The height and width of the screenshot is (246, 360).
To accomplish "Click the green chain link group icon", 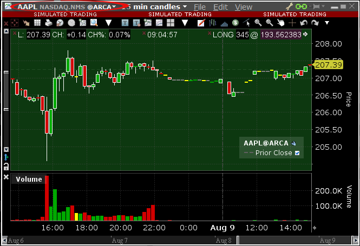I will 301,6.
